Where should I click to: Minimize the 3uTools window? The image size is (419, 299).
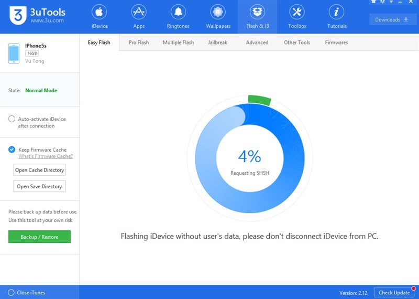pos(400,2)
